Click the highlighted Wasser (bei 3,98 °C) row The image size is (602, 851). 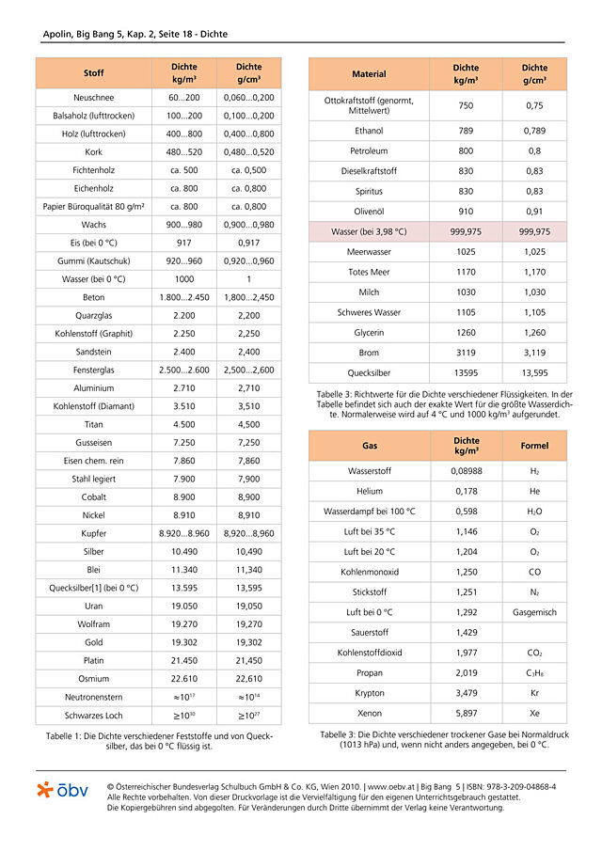click(437, 231)
